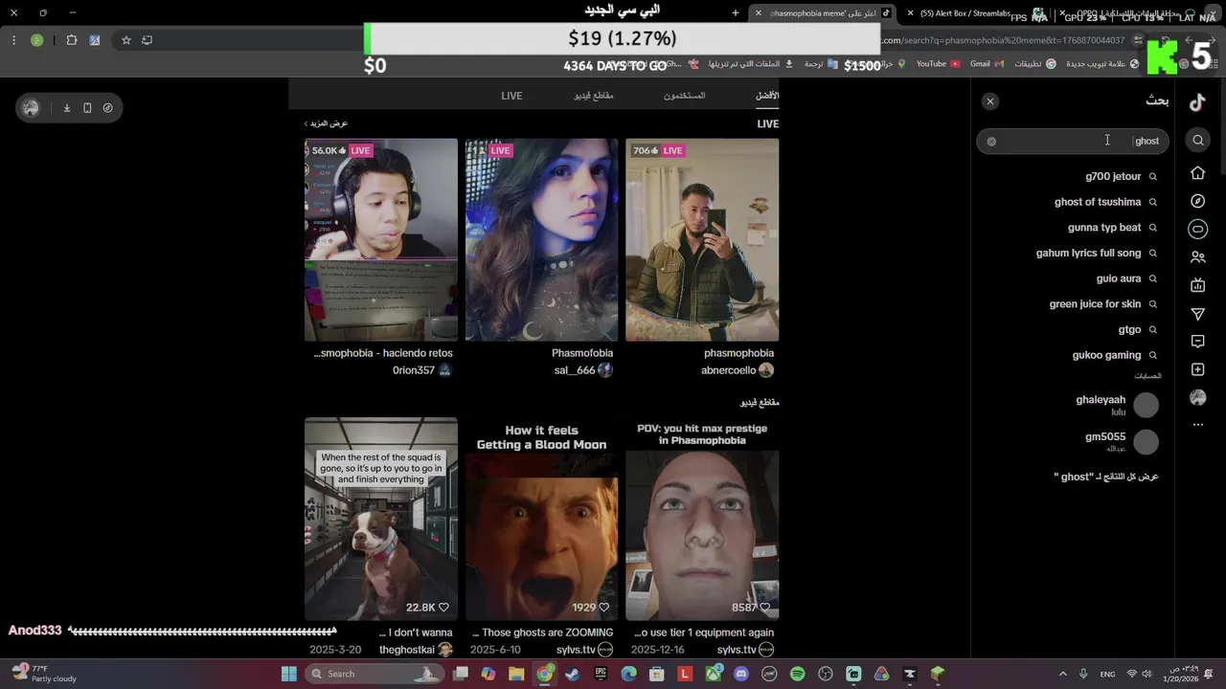Open the LIVE TV icon in sidebar
The height and width of the screenshot is (689, 1226).
point(1197,285)
